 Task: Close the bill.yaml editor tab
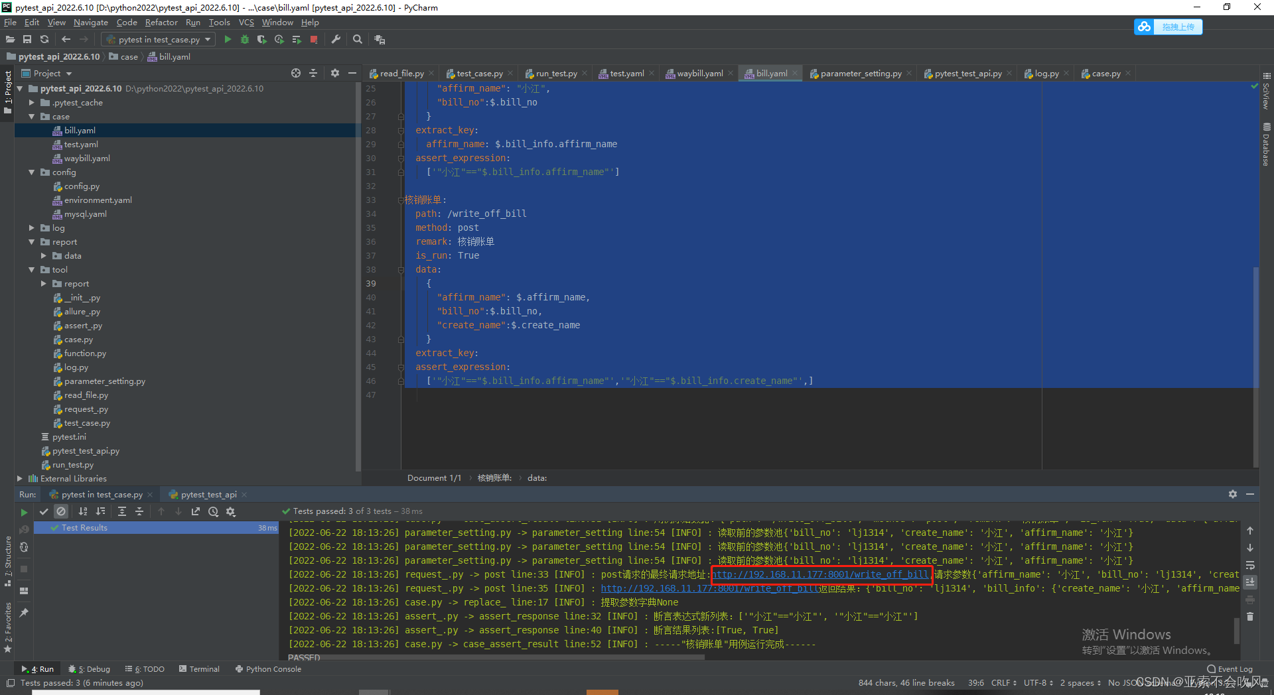pos(795,74)
